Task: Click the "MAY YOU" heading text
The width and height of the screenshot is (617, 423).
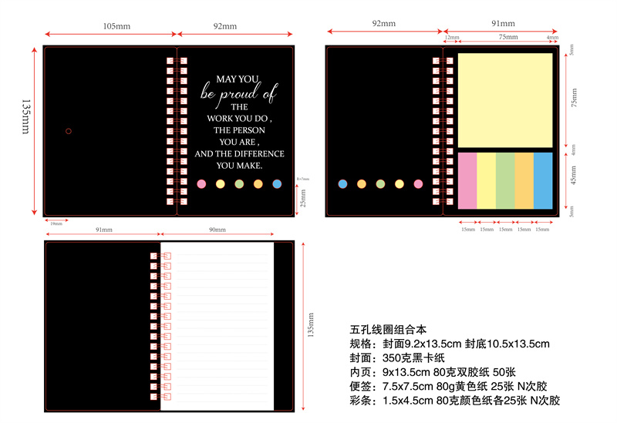Action: click(238, 79)
